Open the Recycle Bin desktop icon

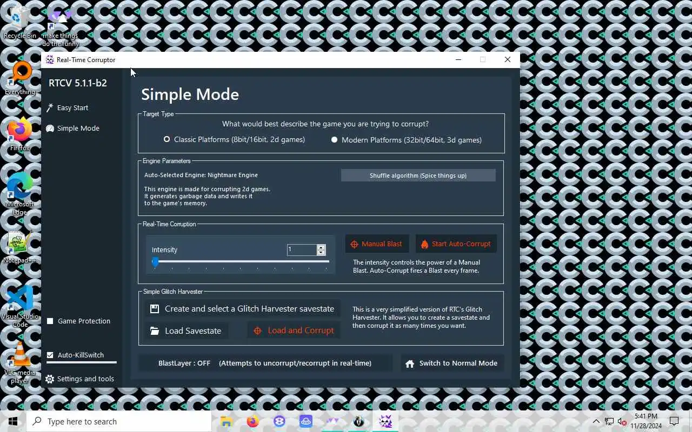[x=19, y=23]
